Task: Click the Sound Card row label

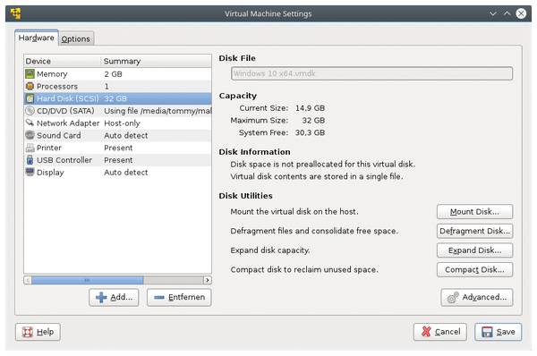Action: [x=58, y=136]
